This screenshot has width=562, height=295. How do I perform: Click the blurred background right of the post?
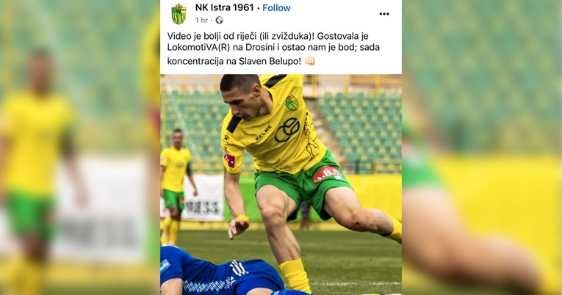pos(482,147)
